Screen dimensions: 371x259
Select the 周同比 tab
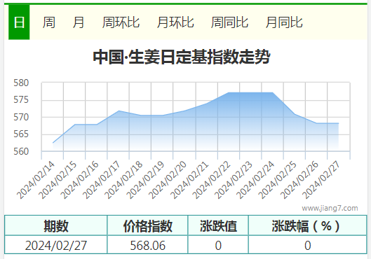(229, 22)
